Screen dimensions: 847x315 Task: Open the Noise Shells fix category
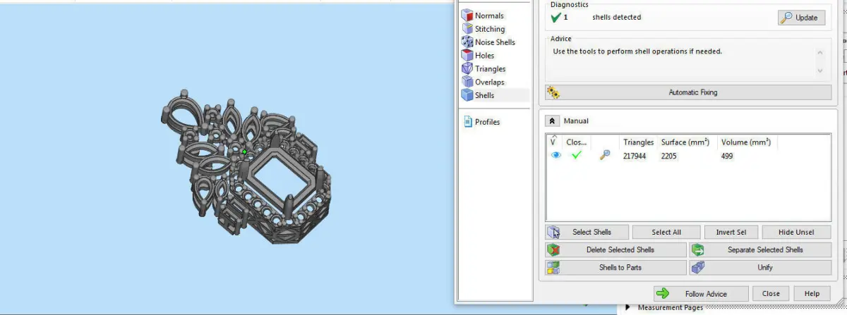click(x=488, y=42)
